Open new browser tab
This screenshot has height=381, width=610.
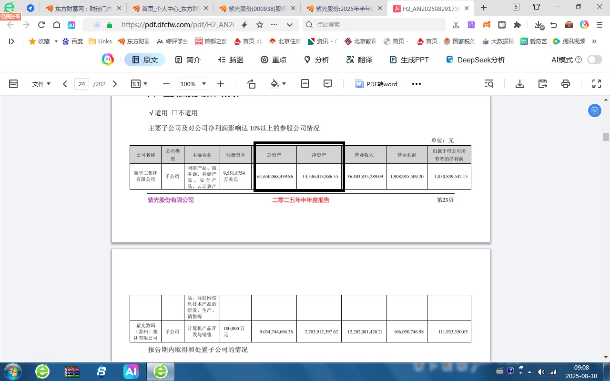[x=484, y=8]
